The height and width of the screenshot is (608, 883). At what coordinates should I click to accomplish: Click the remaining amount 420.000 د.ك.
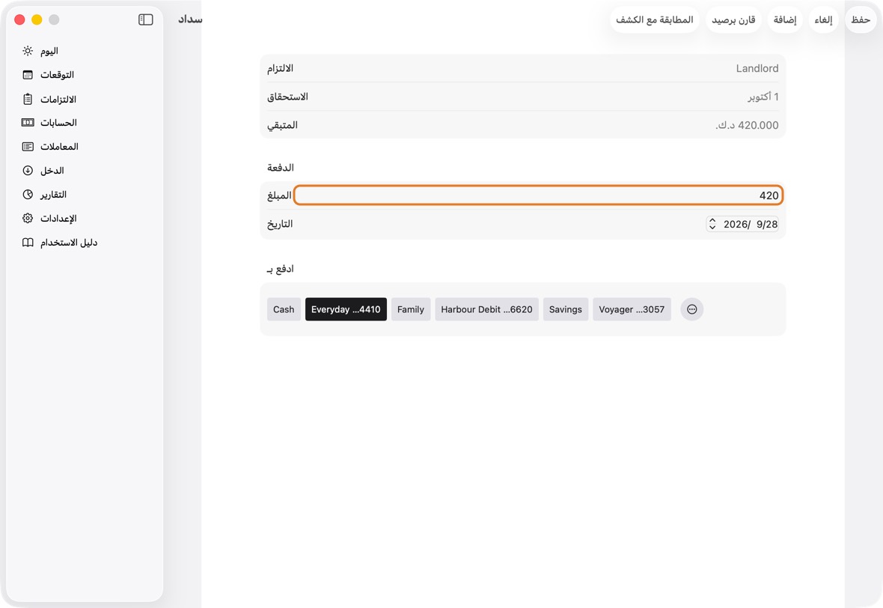click(x=747, y=125)
